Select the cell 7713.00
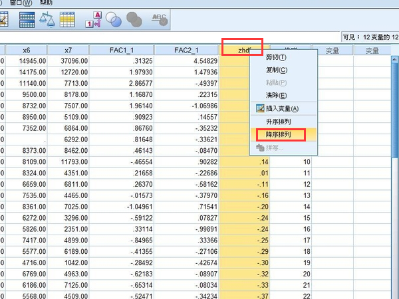 pos(68,84)
